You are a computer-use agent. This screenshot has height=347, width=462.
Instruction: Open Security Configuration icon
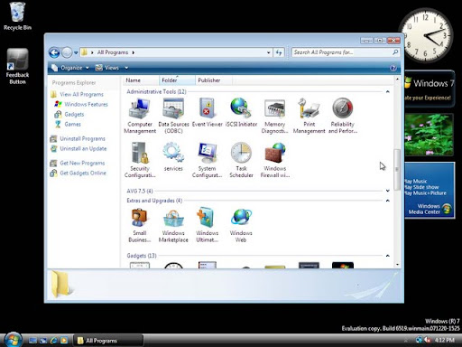pos(140,160)
